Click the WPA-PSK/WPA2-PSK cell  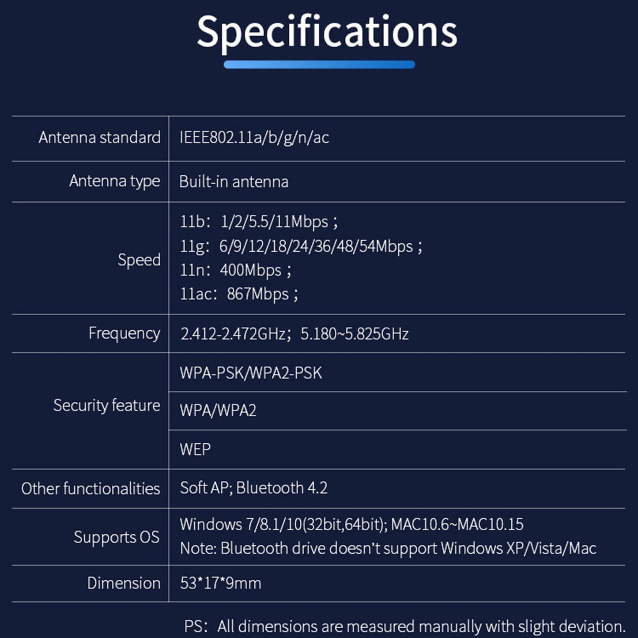[x=250, y=373]
